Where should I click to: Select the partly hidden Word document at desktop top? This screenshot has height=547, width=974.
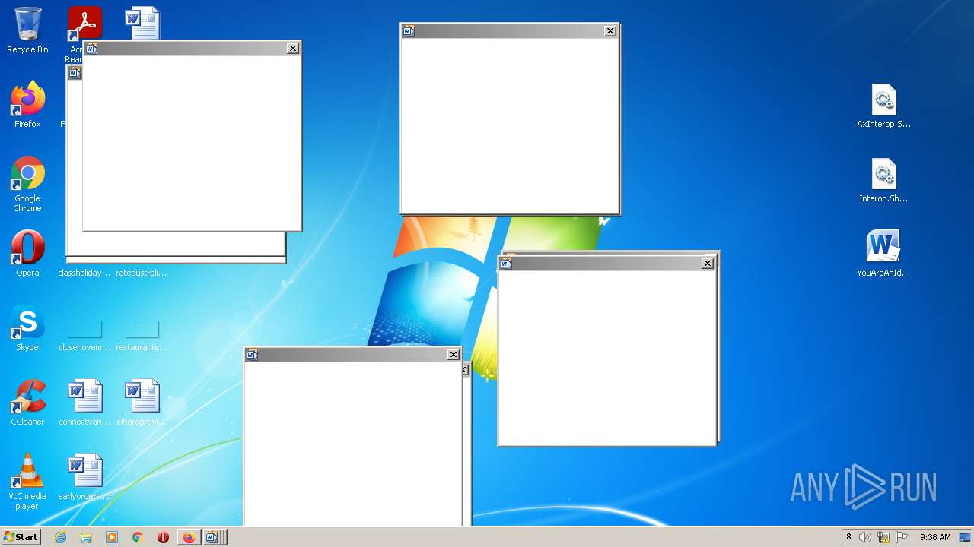(x=142, y=22)
